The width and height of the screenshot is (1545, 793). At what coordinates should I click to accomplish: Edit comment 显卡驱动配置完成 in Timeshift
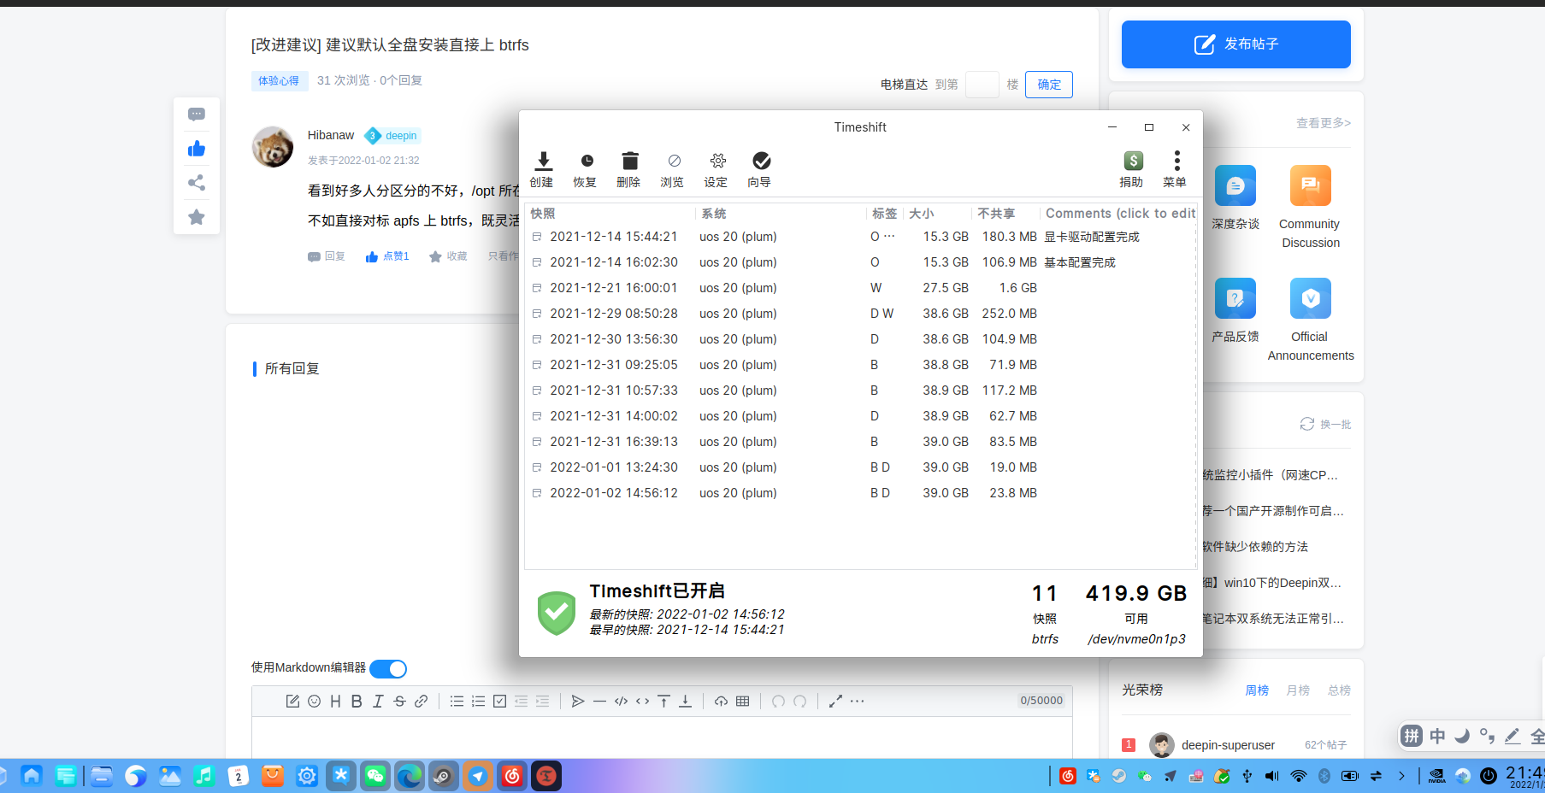click(x=1092, y=237)
